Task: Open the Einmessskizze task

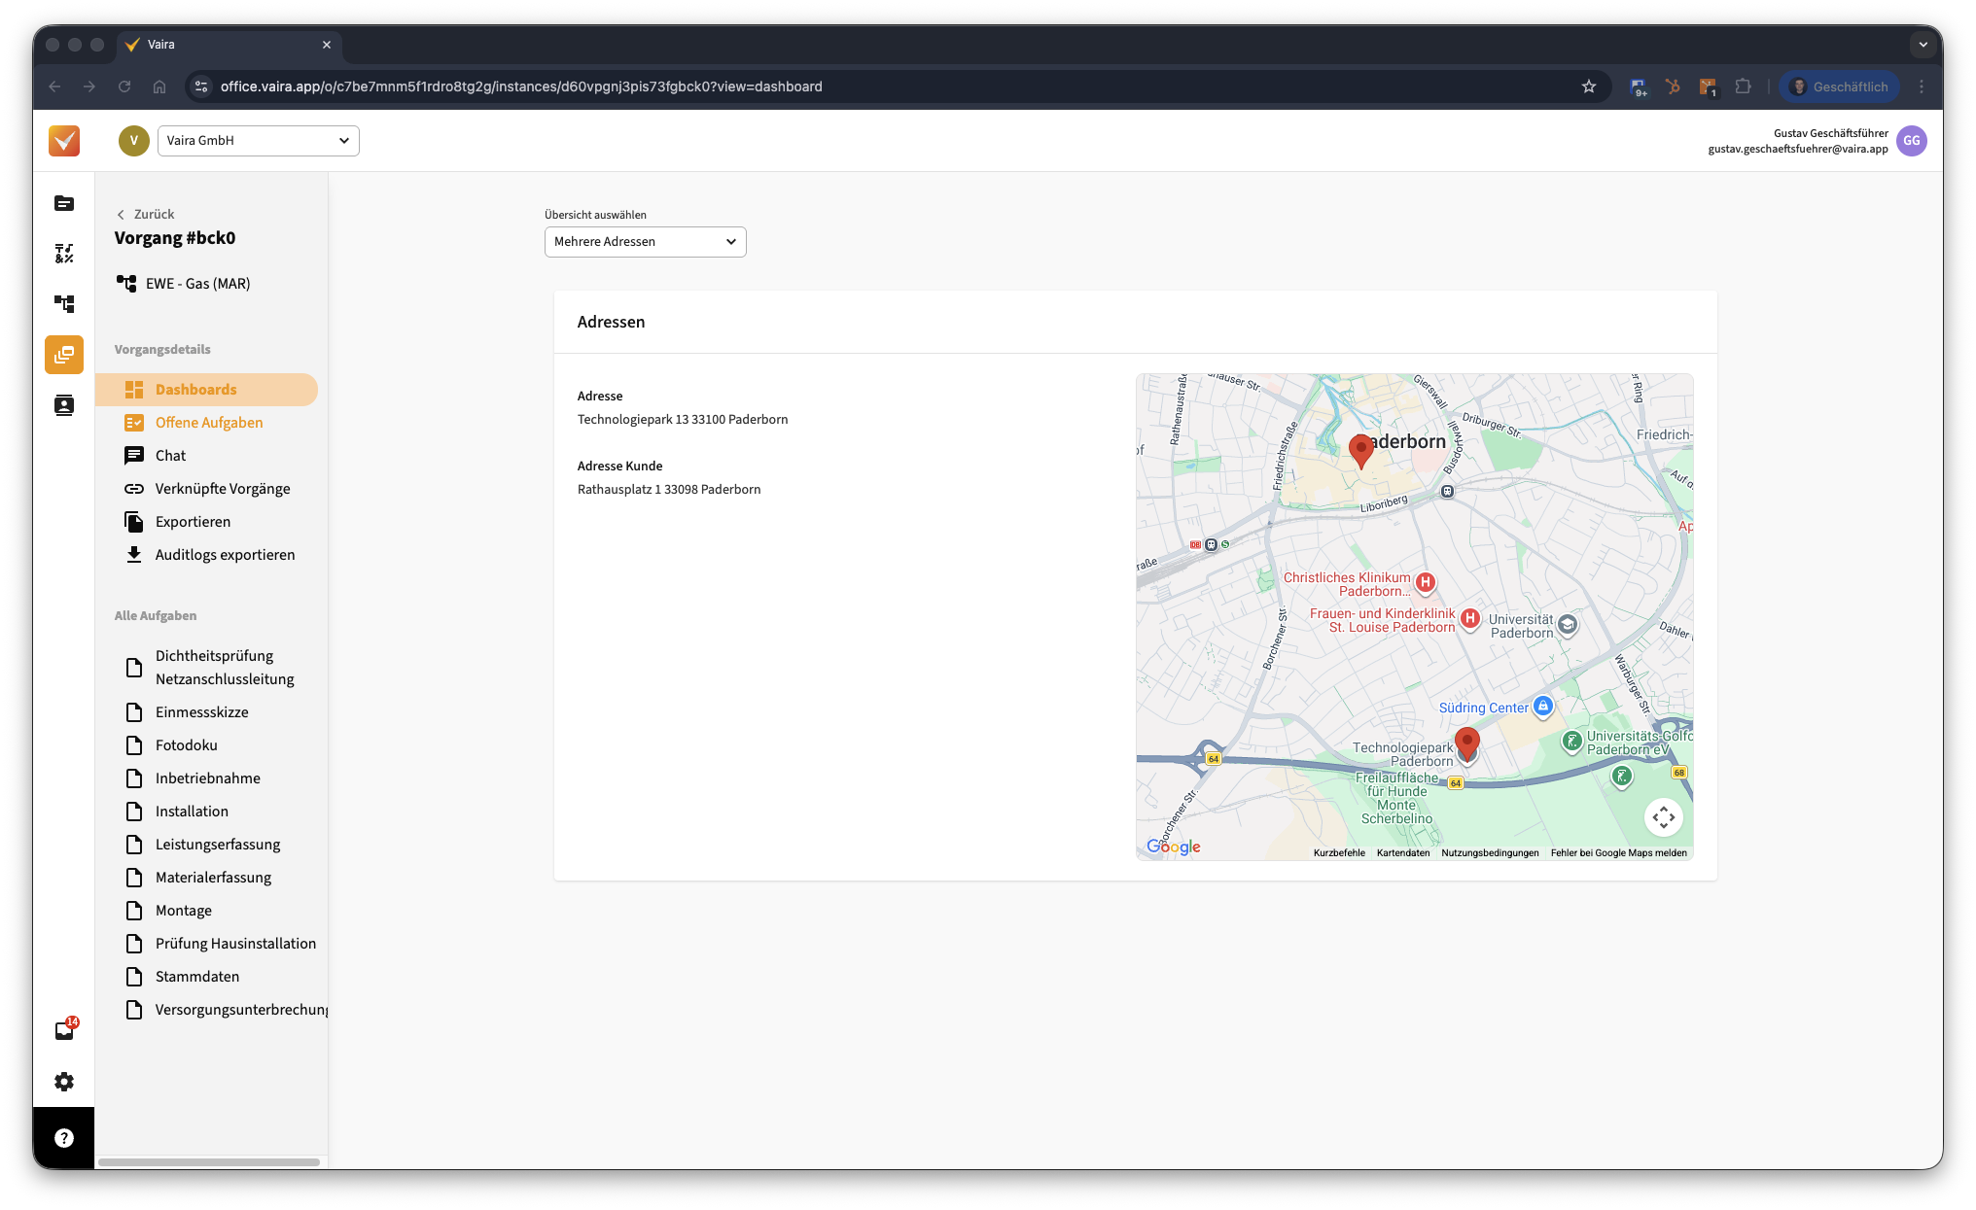Action: point(201,712)
